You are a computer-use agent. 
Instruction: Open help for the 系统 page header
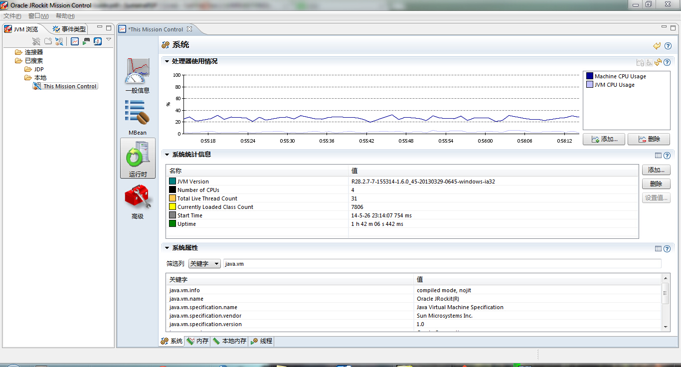tap(668, 46)
